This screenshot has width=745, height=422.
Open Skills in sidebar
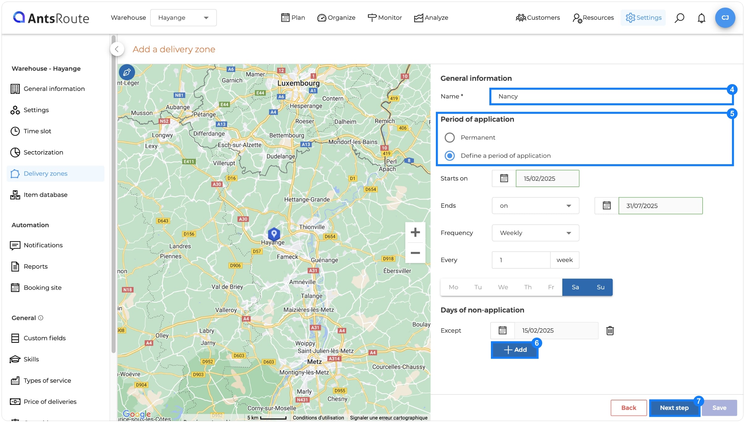click(x=55, y=359)
